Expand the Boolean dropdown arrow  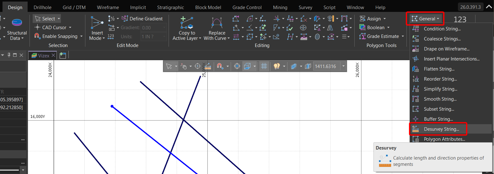[x=388, y=28]
